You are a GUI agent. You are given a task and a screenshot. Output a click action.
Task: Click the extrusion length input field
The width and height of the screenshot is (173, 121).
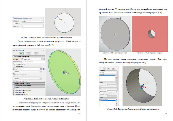point(29,69)
